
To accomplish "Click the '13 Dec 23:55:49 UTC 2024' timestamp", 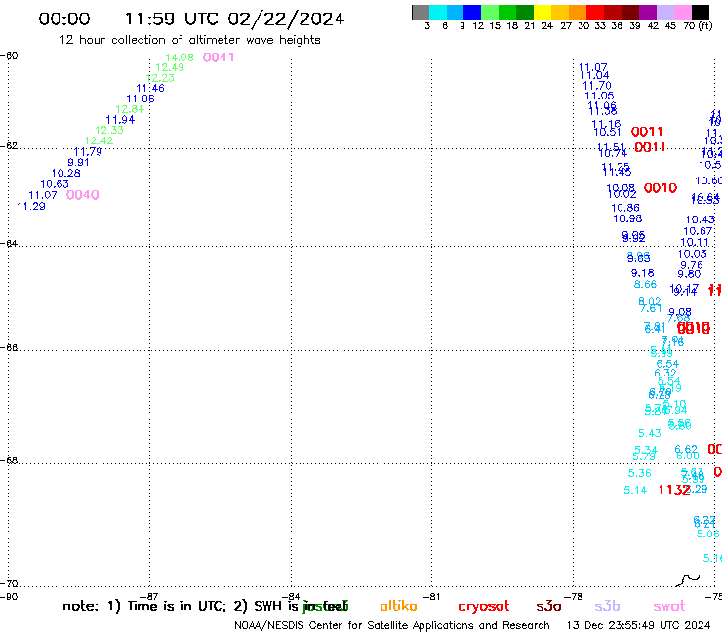I will (x=638, y=626).
